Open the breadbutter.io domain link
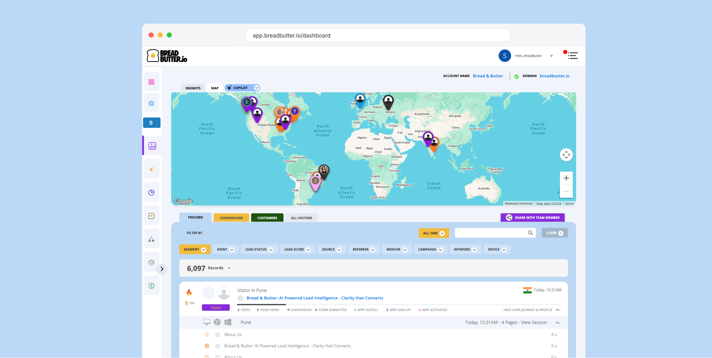Screen dimensions: 712x358 tap(554, 76)
